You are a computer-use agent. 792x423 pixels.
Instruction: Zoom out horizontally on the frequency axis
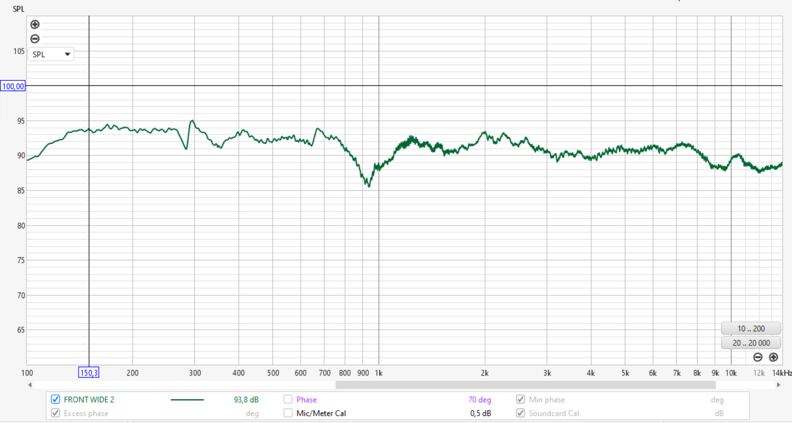point(758,357)
